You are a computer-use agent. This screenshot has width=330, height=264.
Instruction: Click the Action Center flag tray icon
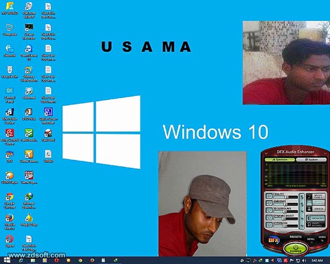click(x=292, y=260)
